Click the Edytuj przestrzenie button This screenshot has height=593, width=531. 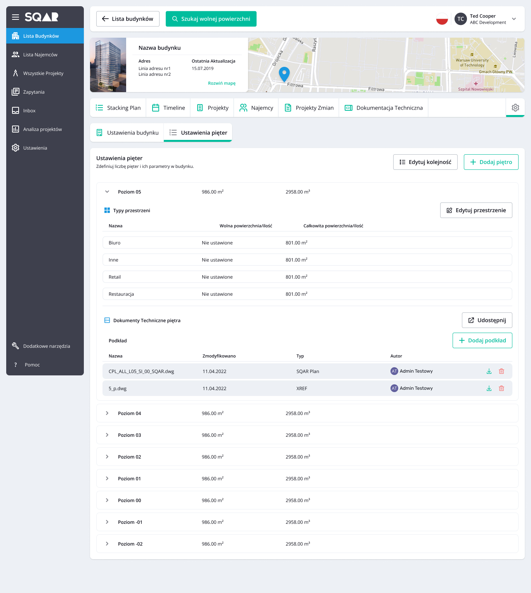tap(476, 210)
